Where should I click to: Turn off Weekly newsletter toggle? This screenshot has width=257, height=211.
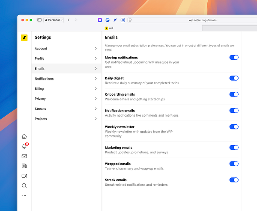pyautogui.click(x=234, y=127)
